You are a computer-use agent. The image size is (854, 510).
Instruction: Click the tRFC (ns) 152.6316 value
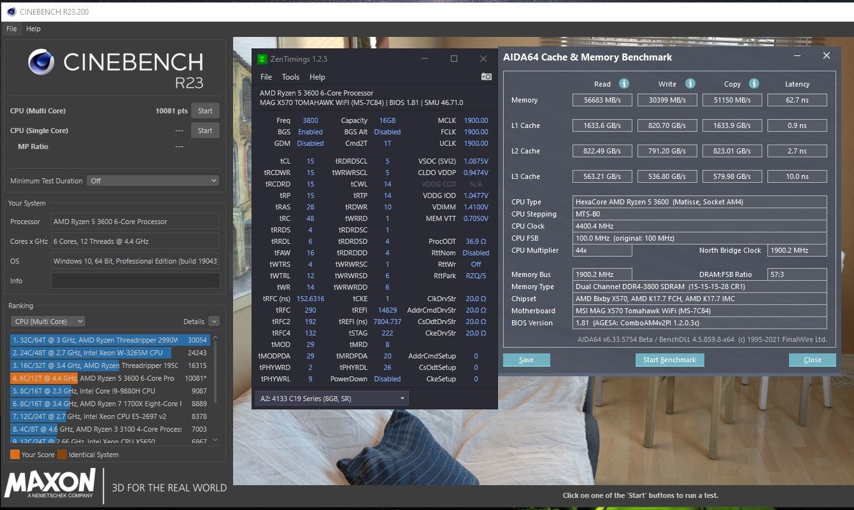[x=310, y=299]
